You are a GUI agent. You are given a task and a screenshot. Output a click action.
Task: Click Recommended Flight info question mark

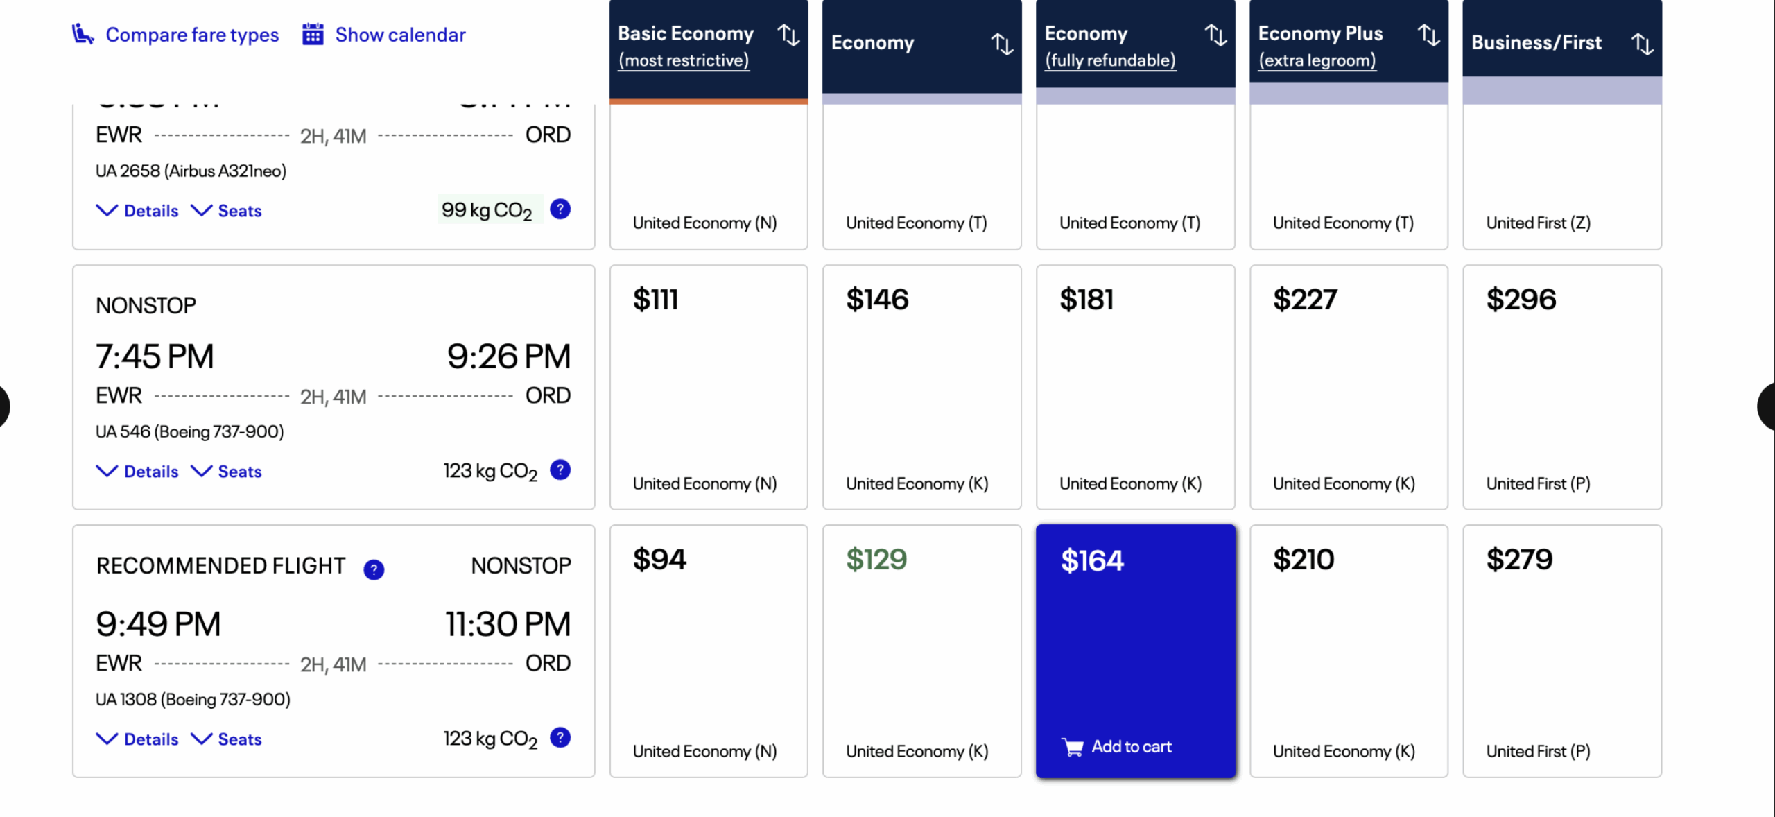pos(374,569)
